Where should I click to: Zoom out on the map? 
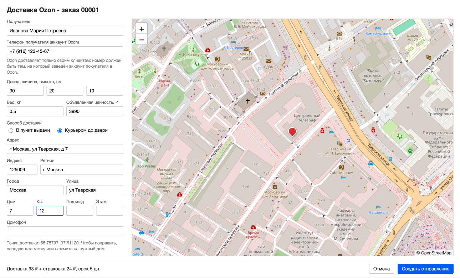tap(142, 40)
